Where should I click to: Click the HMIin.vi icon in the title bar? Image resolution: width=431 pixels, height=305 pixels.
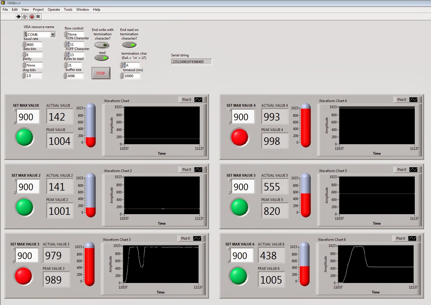pos(3,3)
